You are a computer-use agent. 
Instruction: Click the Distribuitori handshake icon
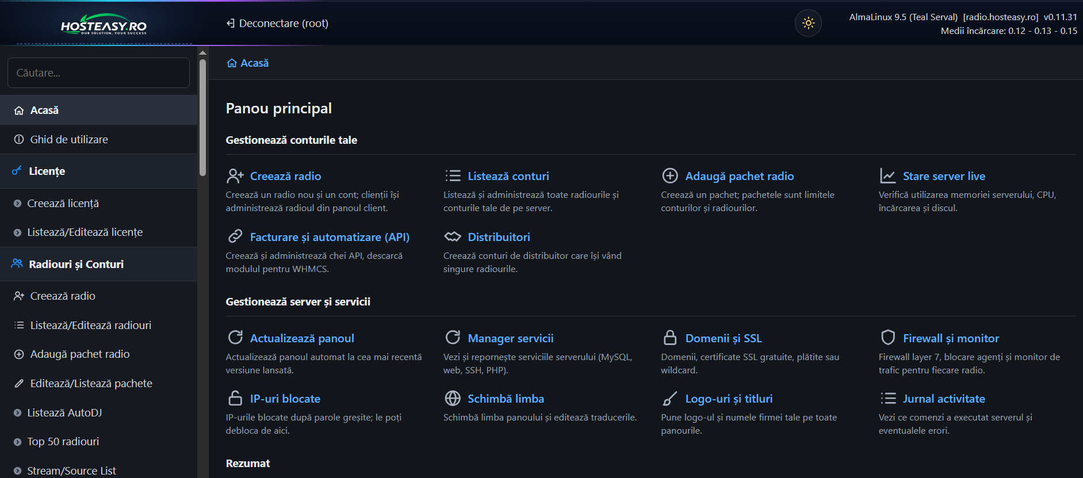453,236
